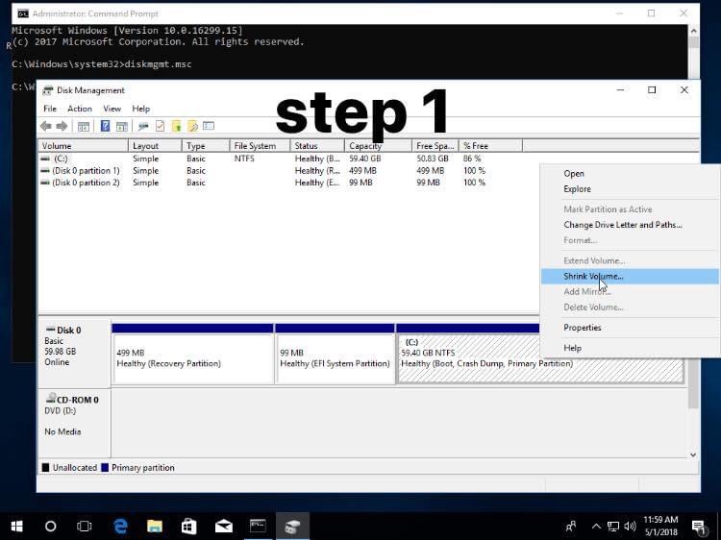Open the Help menu in Disk Management
This screenshot has width=721, height=540.
[140, 109]
